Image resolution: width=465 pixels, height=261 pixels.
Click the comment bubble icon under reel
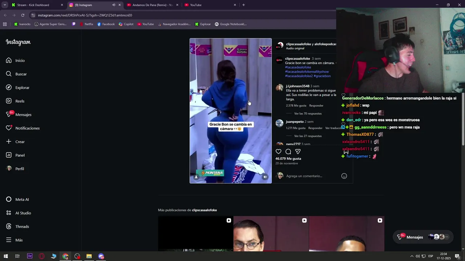(x=288, y=152)
